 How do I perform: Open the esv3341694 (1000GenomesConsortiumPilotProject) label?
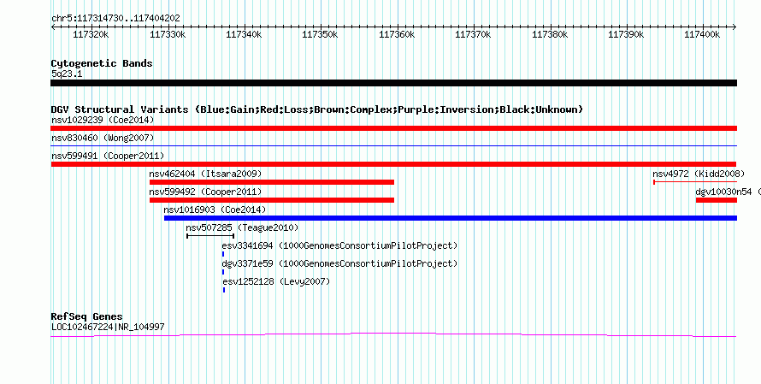pos(339,245)
